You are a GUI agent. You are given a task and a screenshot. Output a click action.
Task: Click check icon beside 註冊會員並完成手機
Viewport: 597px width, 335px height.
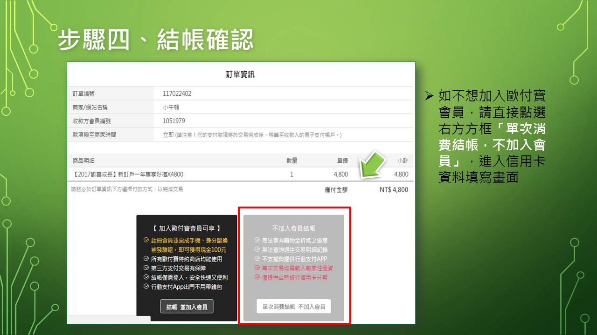coord(146,240)
